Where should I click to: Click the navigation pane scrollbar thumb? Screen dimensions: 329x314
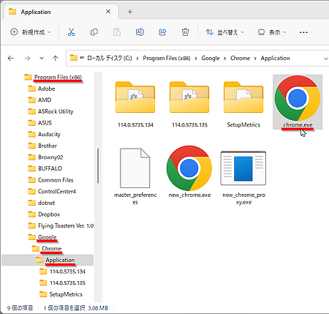point(98,165)
